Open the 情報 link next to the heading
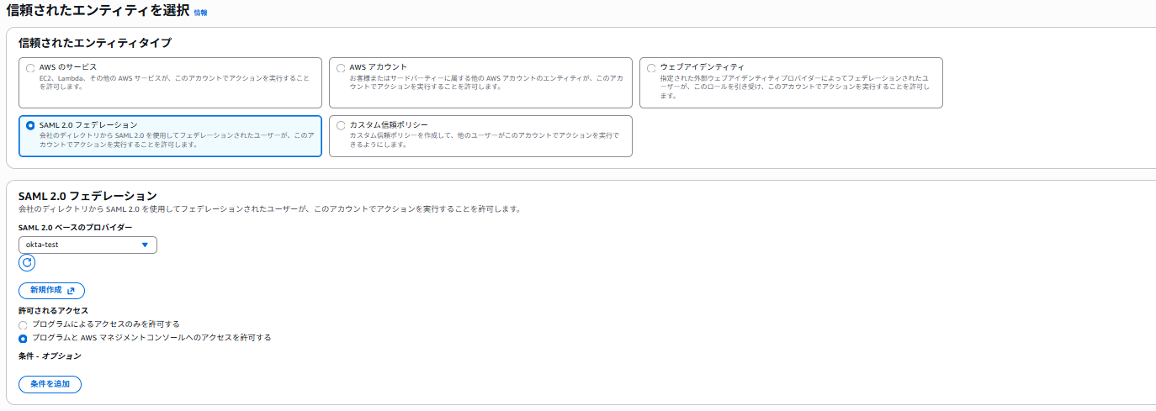Image resolution: width=1156 pixels, height=411 pixels. pos(200,13)
